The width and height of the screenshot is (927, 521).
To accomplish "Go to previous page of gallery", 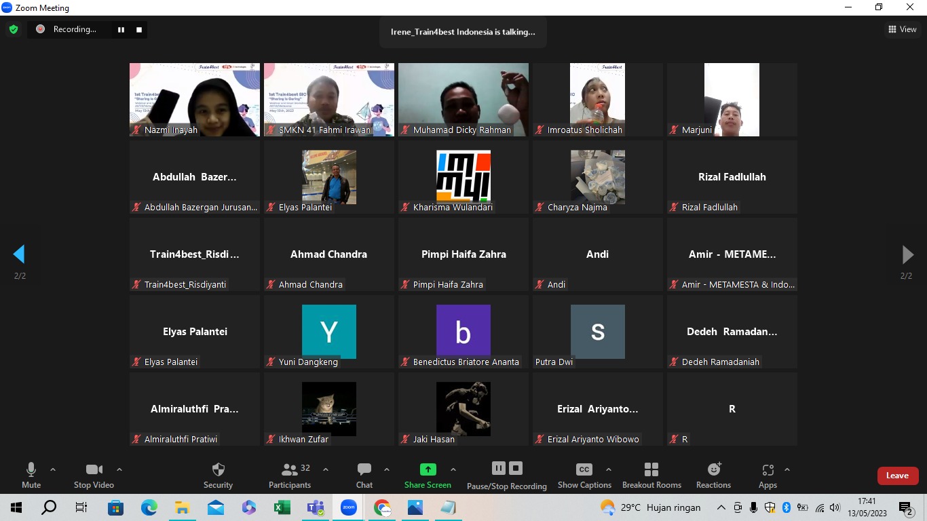I will click(19, 254).
